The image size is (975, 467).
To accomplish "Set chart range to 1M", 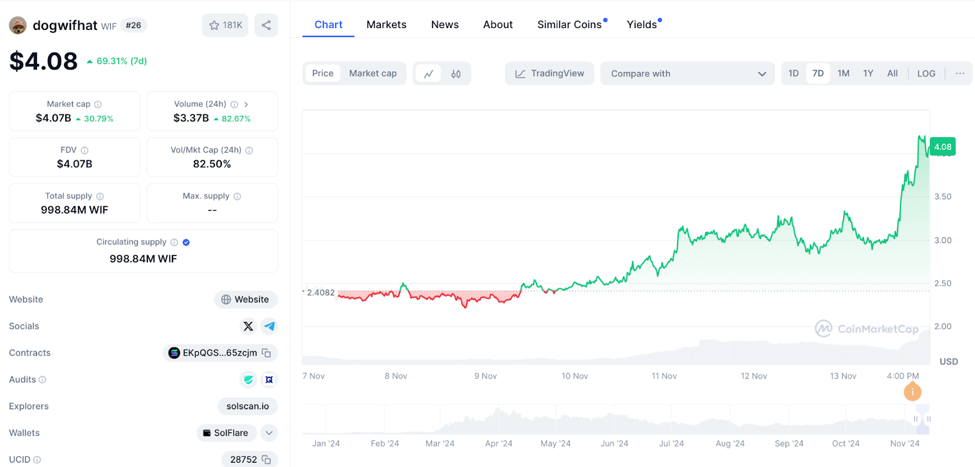I will pos(843,73).
